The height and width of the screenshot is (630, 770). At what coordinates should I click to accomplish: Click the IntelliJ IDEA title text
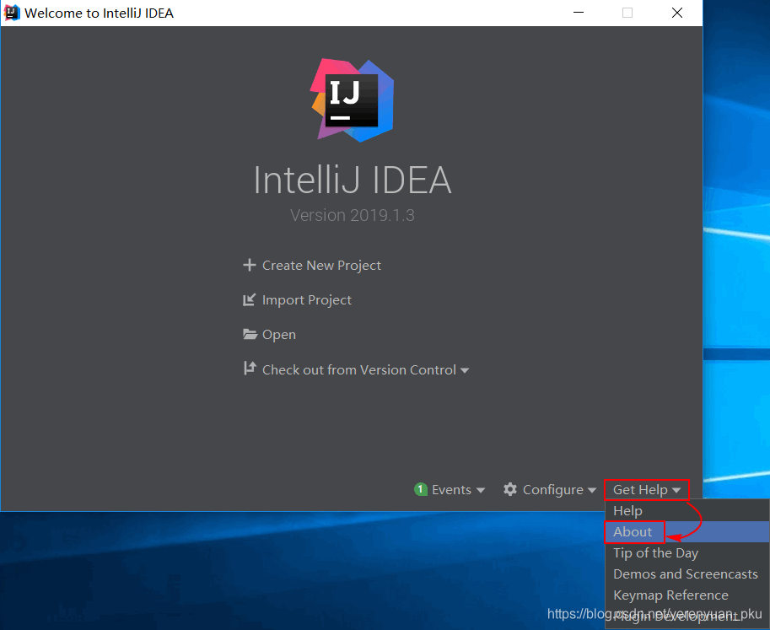point(352,180)
